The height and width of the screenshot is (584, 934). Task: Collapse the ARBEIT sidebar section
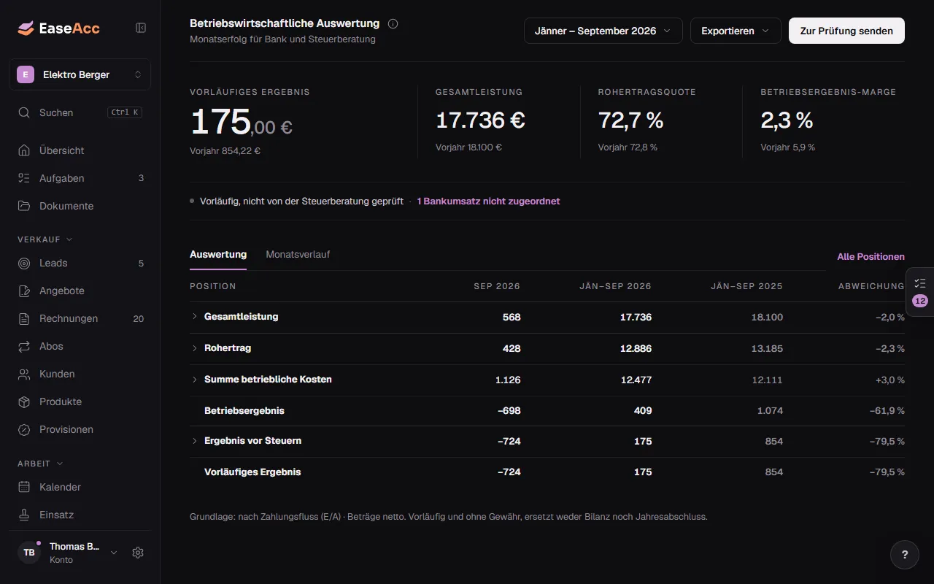(41, 464)
